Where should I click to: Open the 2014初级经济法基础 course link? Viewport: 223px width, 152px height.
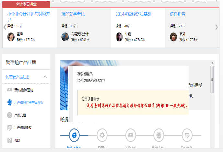[x=133, y=14]
